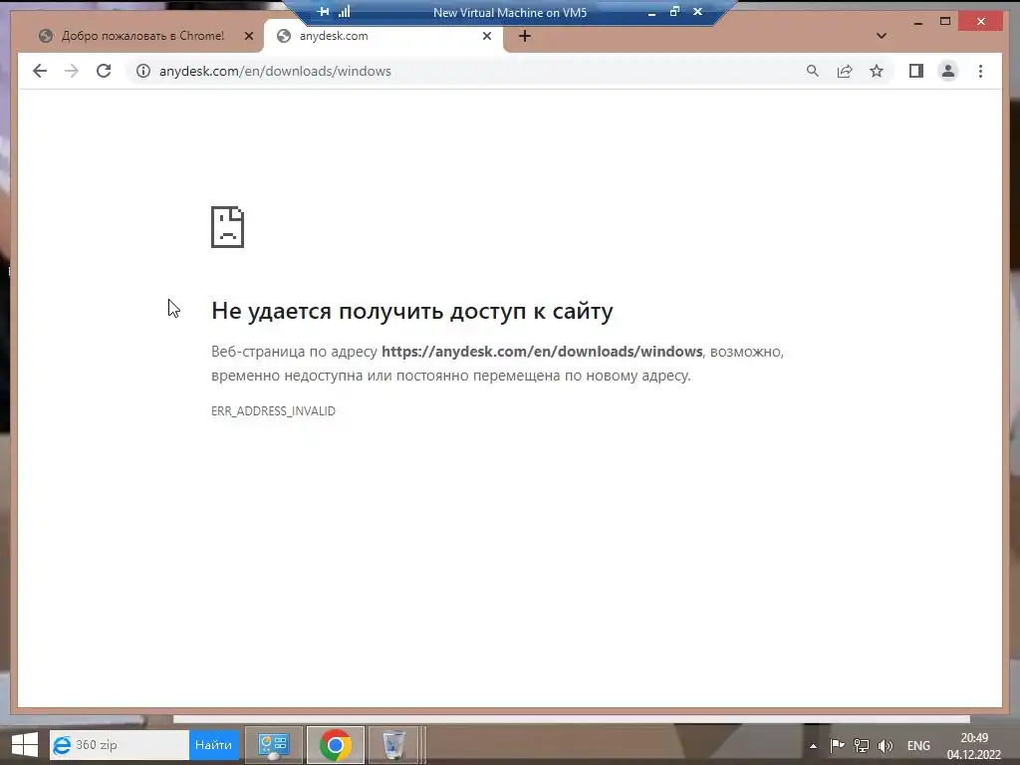
Task: Show hidden tray icons arrow
Action: (813, 745)
